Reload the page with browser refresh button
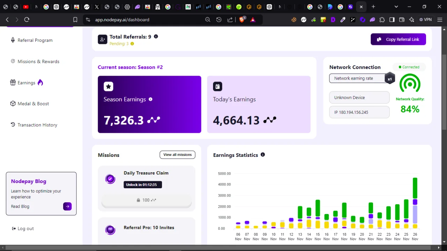Image resolution: width=447 pixels, height=251 pixels. tap(27, 20)
